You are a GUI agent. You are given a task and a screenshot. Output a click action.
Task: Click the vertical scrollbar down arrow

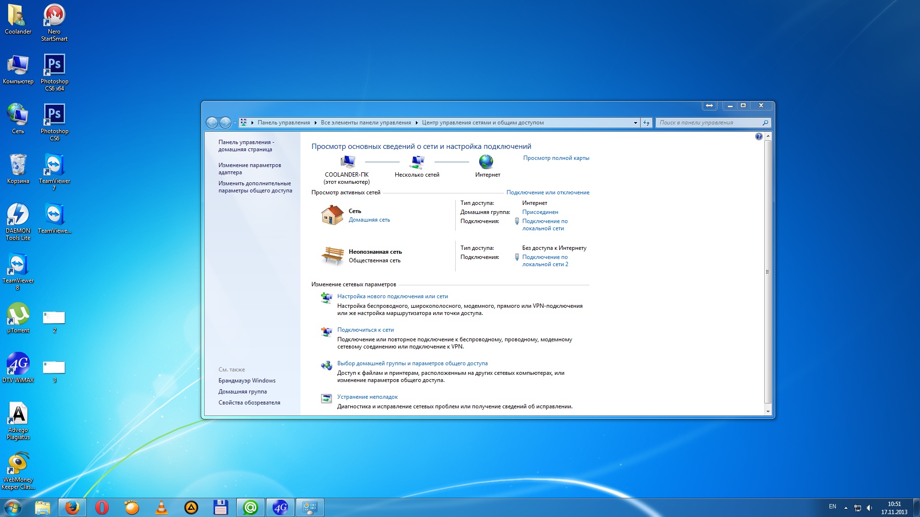[768, 411]
